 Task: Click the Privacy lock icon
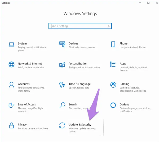(11, 125)
